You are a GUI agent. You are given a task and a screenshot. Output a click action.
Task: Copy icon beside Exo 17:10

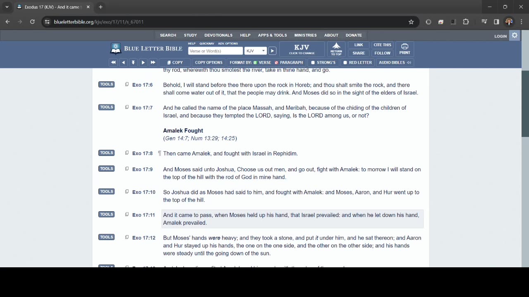(x=127, y=192)
